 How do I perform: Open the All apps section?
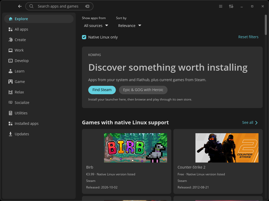pyautogui.click(x=39, y=29)
